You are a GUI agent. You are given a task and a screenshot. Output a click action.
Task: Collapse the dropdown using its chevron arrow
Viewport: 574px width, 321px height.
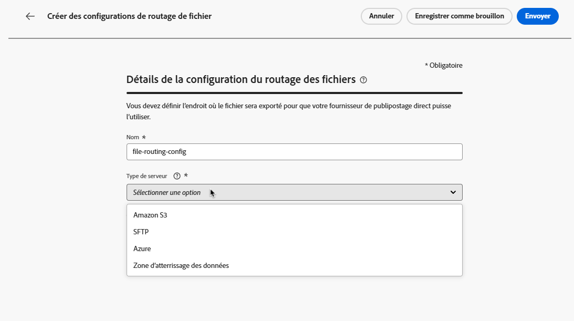(x=453, y=192)
